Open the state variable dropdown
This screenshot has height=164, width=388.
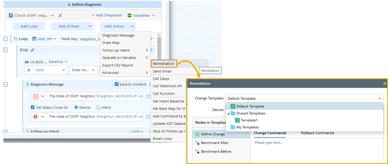51,70
